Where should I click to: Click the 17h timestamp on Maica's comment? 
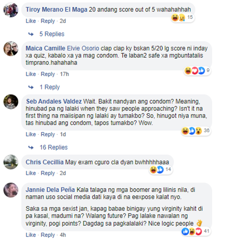click(64, 74)
